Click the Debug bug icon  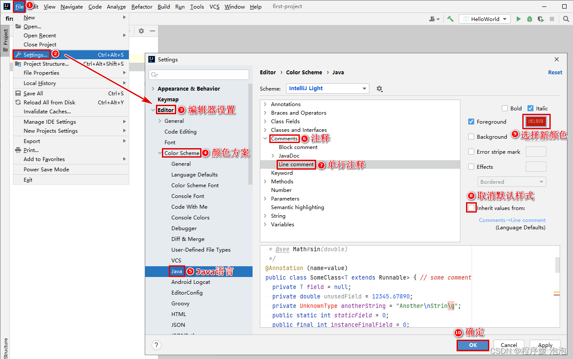(530, 19)
